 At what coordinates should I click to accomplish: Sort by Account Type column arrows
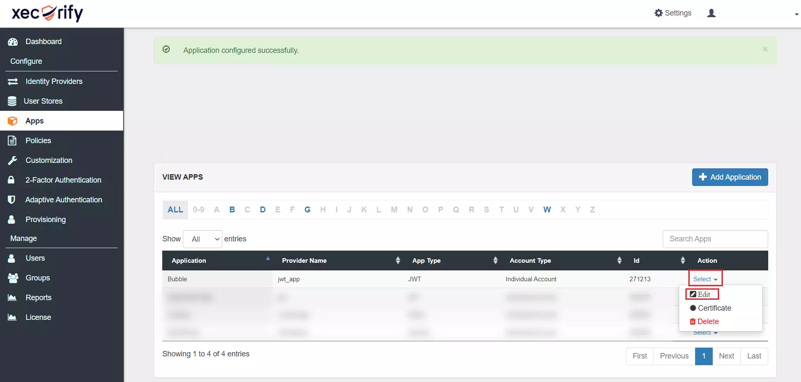[x=619, y=260]
